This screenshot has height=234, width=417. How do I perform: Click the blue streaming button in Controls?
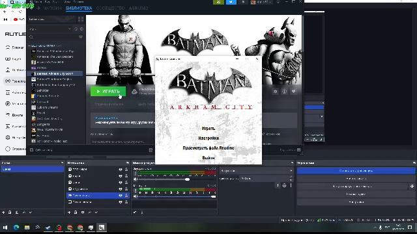click(x=356, y=170)
